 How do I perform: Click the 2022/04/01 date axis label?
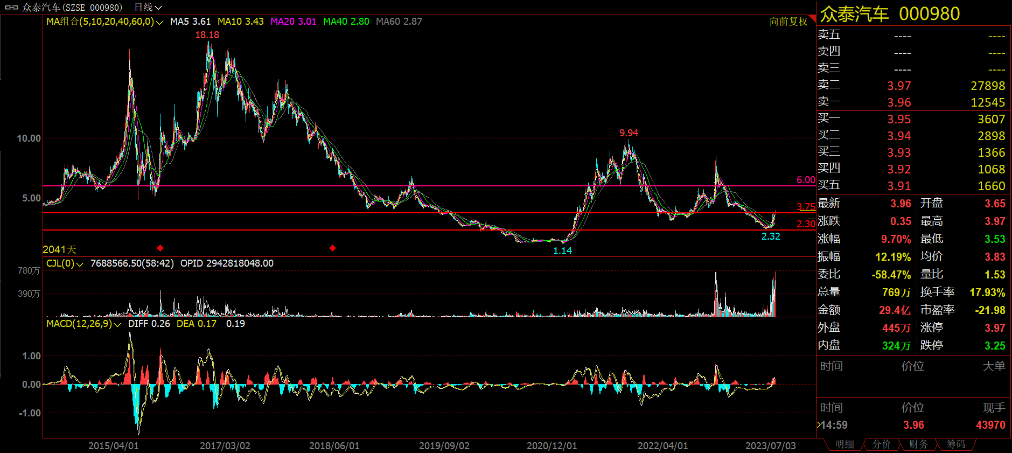click(663, 446)
